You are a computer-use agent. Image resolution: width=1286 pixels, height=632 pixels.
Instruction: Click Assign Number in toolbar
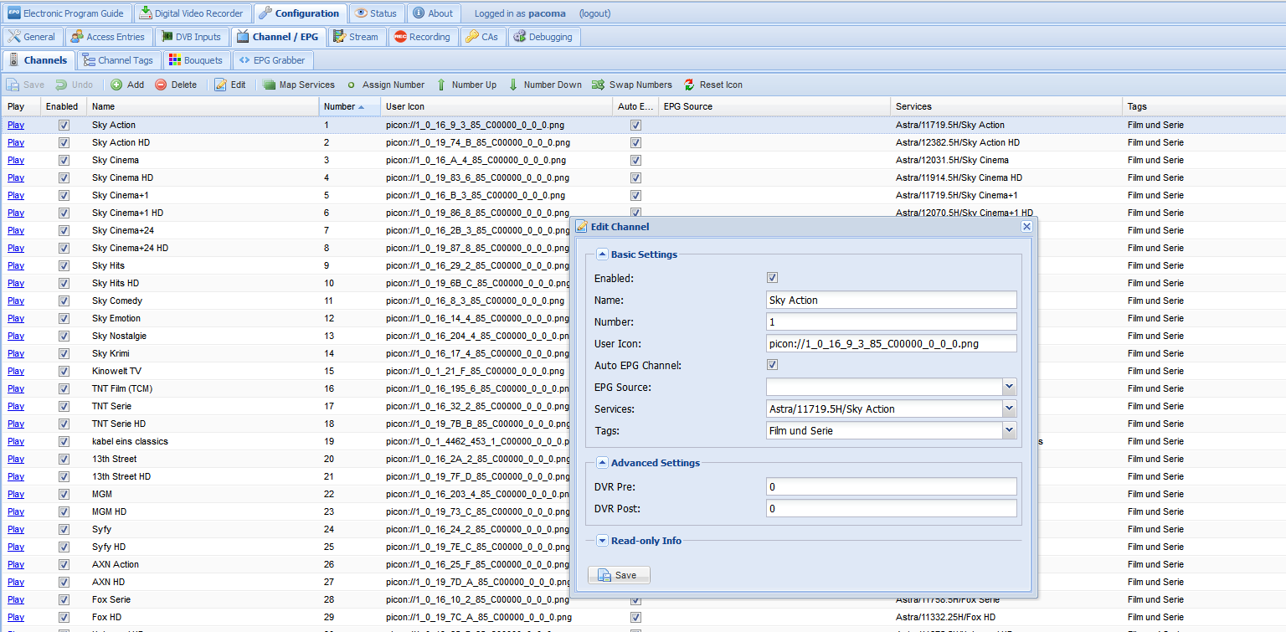385,85
